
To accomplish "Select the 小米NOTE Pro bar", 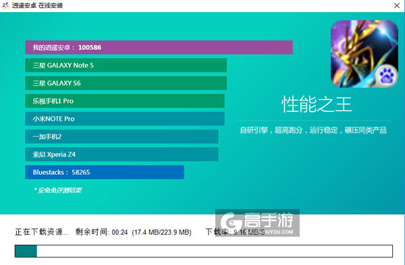I will 125,119.
